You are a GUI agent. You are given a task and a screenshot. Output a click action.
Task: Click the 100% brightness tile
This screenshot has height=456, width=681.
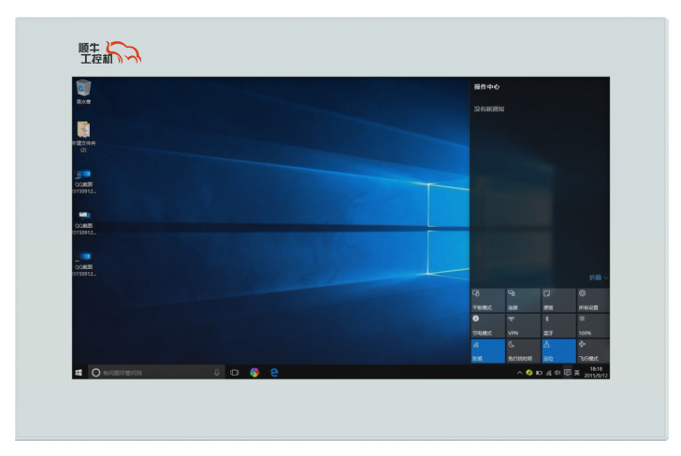pos(593,326)
